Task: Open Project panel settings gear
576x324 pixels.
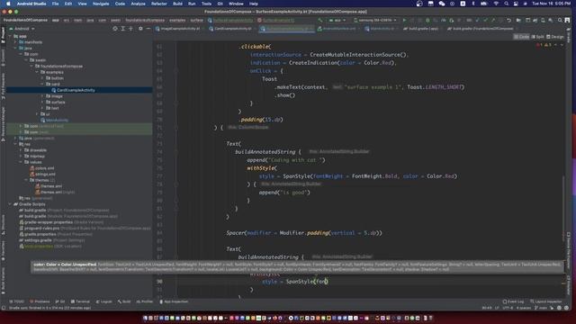Action: 140,29
